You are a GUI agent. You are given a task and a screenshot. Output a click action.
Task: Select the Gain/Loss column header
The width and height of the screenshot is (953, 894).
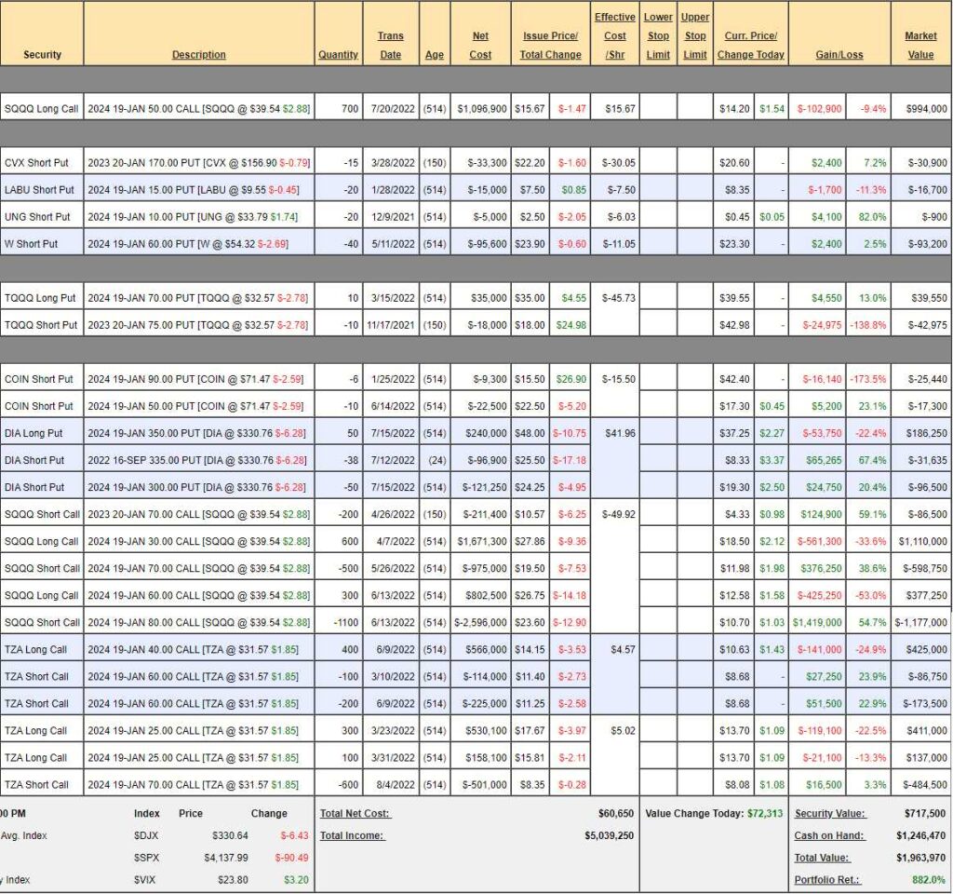coord(839,54)
